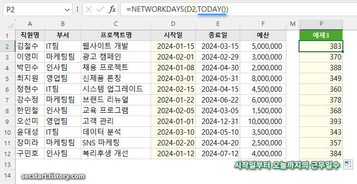Select the result cell showing 384
This screenshot has height=184, width=357.
[321, 154]
